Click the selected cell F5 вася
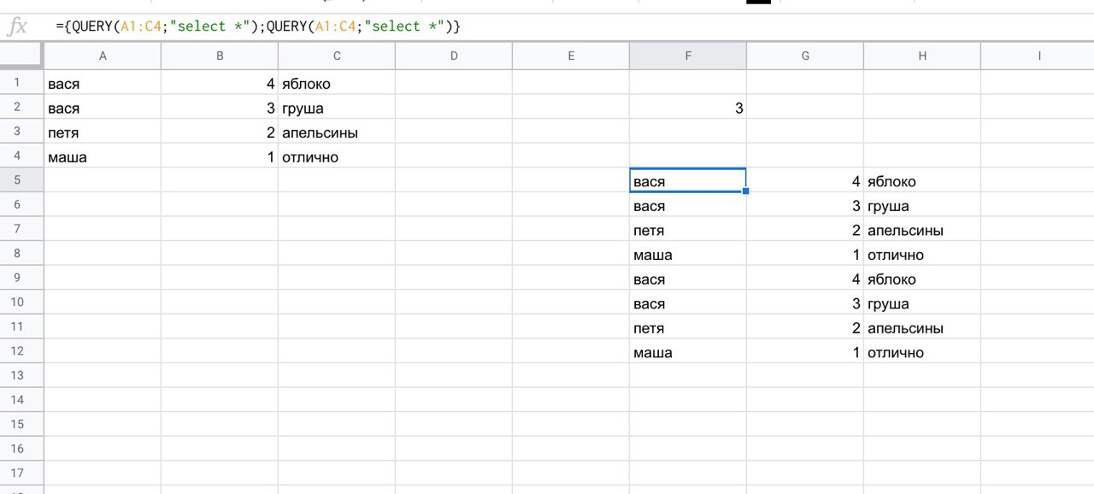Image resolution: width=1094 pixels, height=494 pixels. [688, 181]
